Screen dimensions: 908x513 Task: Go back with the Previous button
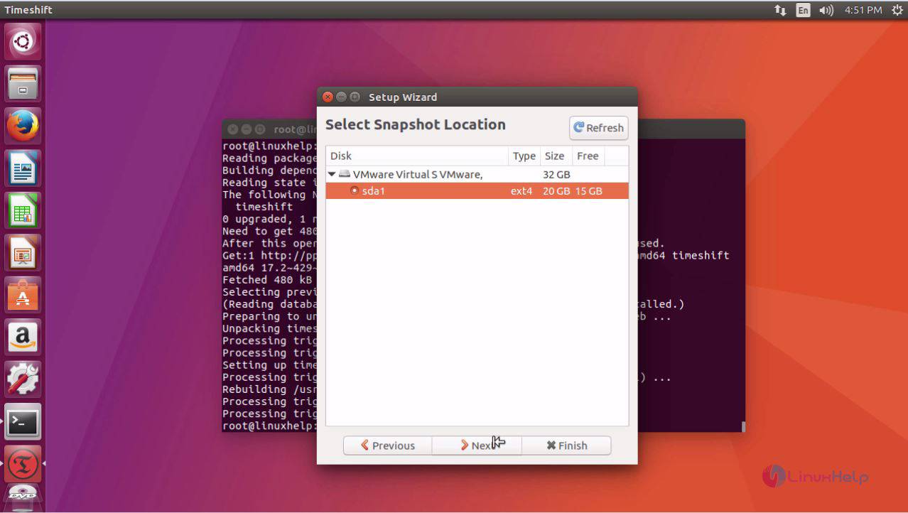(x=388, y=445)
